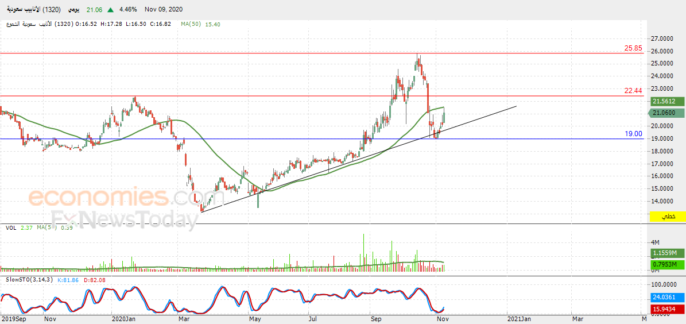Click the MA(50) 15.40 indicator label
This screenshot has width=686, height=324.
(x=200, y=25)
